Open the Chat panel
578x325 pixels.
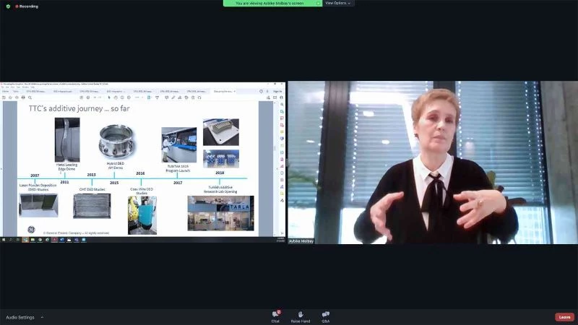(x=275, y=316)
